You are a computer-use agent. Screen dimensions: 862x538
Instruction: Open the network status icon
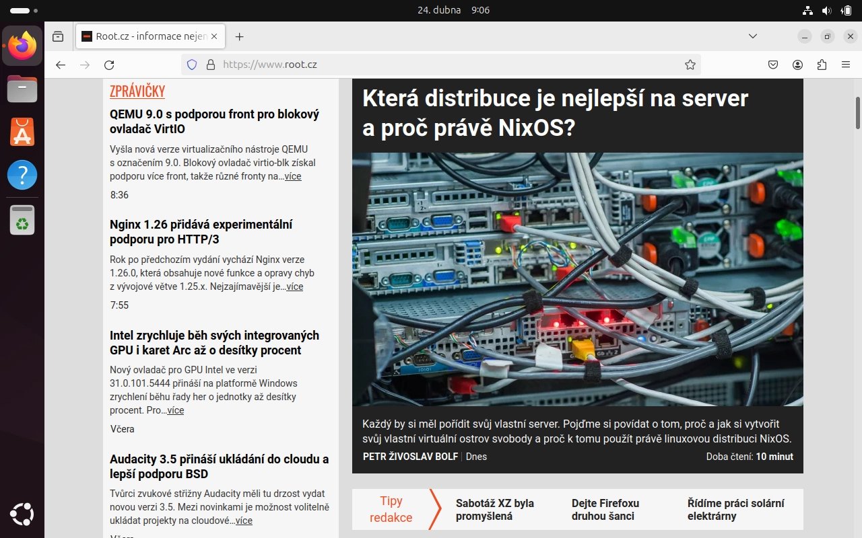tap(807, 10)
